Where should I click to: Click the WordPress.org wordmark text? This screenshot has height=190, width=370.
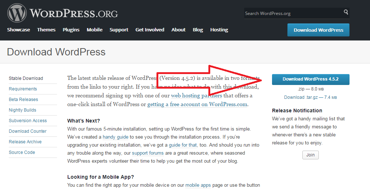click(73, 13)
